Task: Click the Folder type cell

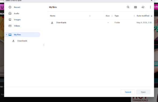Action: [x=117, y=23]
